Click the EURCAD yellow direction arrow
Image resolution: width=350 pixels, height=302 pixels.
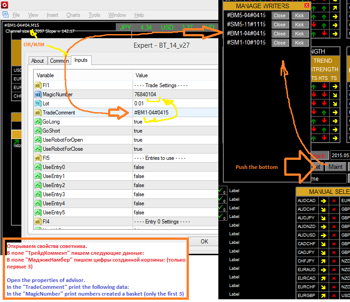(x=323, y=278)
